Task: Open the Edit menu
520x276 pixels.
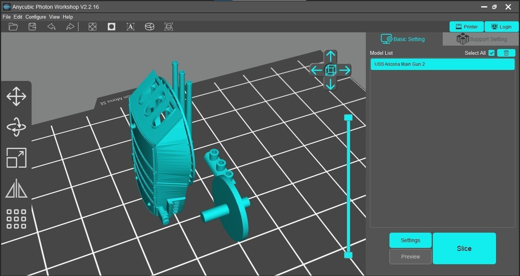Action: click(x=18, y=17)
